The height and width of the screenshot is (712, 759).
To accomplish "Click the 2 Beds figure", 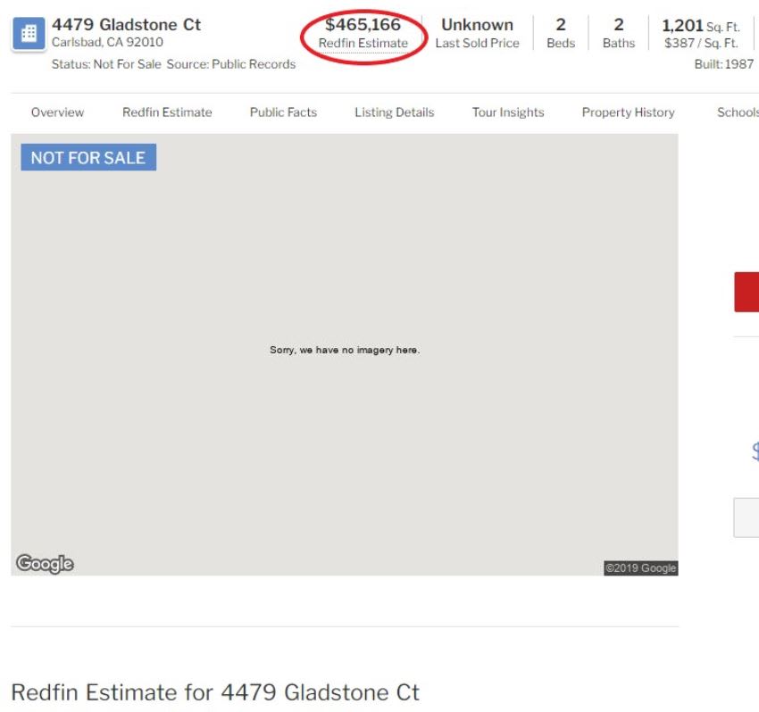I will pyautogui.click(x=561, y=33).
